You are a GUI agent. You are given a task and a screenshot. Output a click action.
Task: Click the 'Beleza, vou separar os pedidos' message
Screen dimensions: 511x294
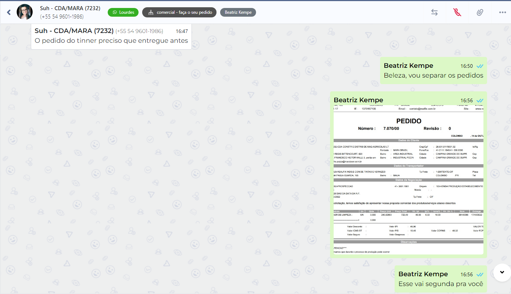[433, 75]
